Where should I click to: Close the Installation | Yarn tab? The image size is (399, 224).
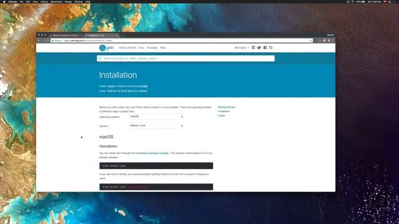[x=117, y=35]
